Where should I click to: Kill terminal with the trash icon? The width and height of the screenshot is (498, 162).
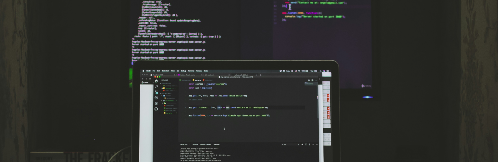pos(309,144)
